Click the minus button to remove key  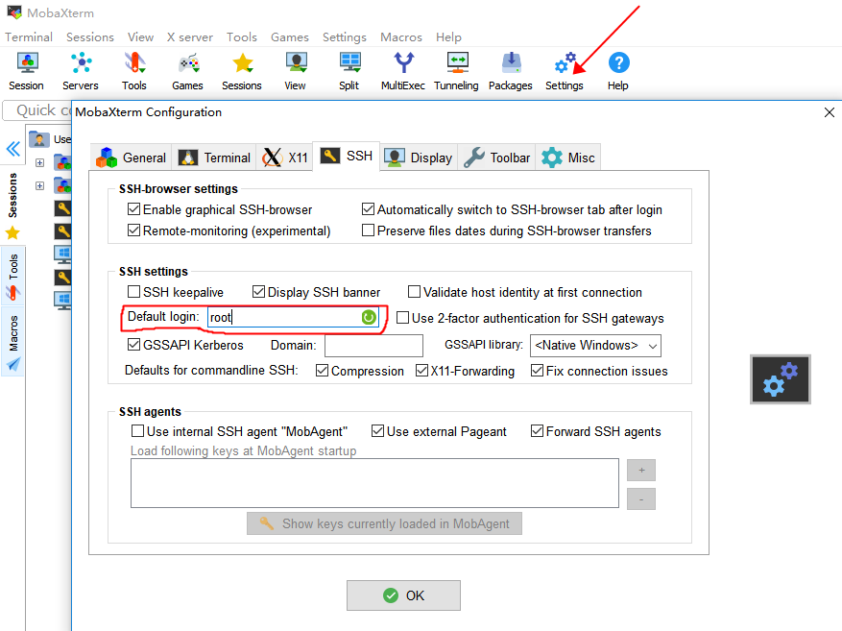pos(641,498)
